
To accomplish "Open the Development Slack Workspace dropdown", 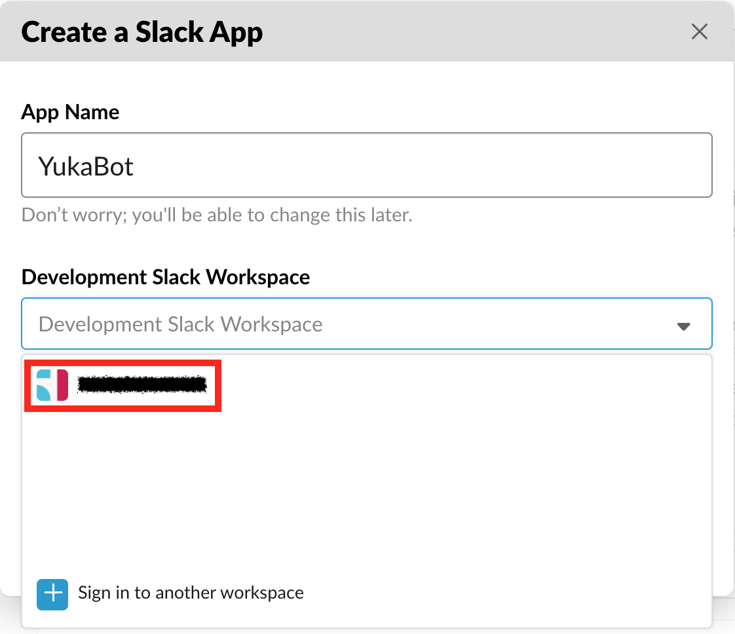I will pos(367,324).
